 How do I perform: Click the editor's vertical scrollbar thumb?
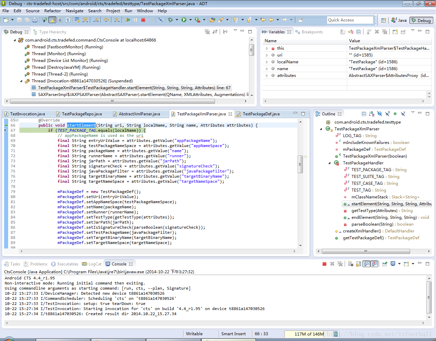point(300,164)
